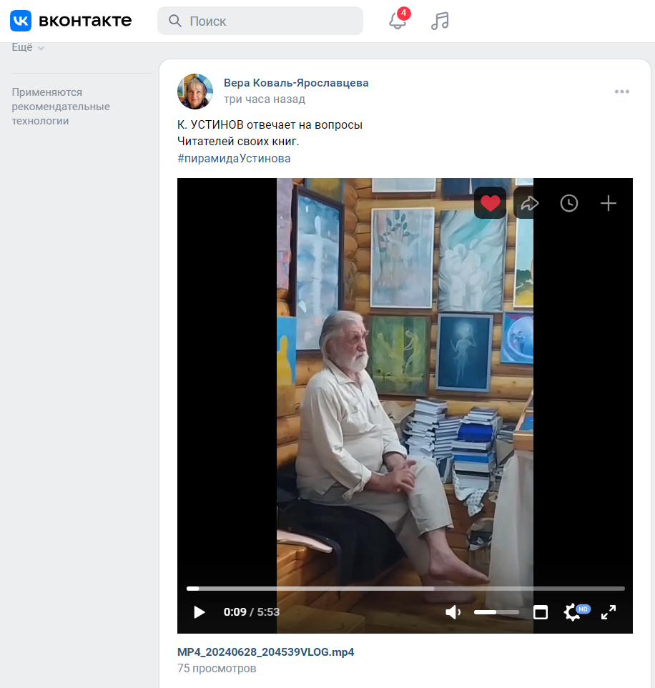
Task: Like the video with heart icon
Action: [x=490, y=203]
